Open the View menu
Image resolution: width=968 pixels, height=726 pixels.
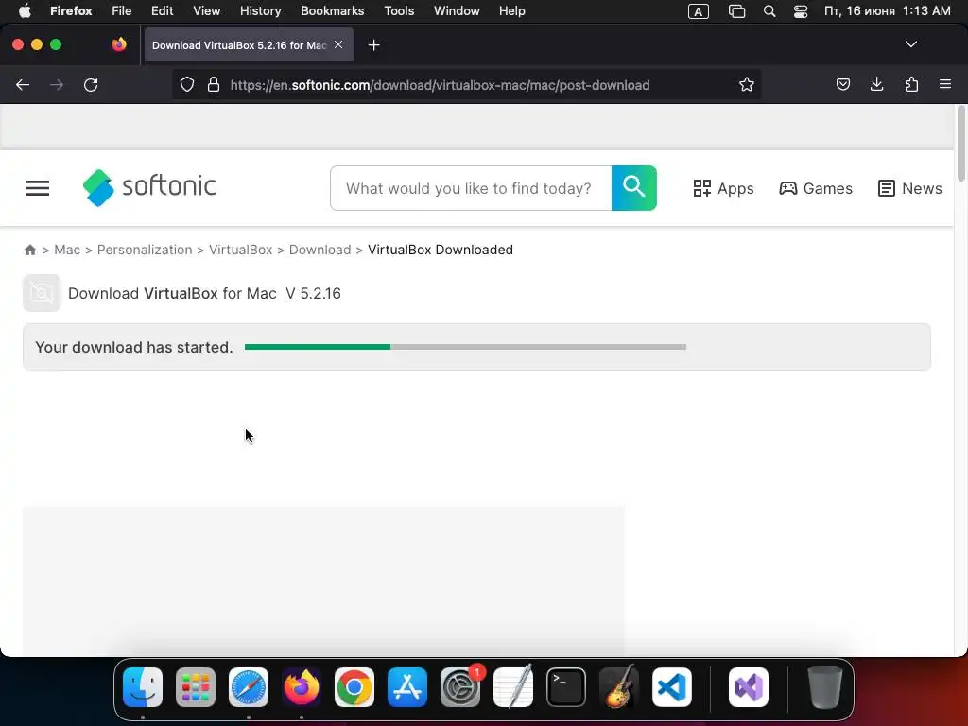tap(206, 10)
